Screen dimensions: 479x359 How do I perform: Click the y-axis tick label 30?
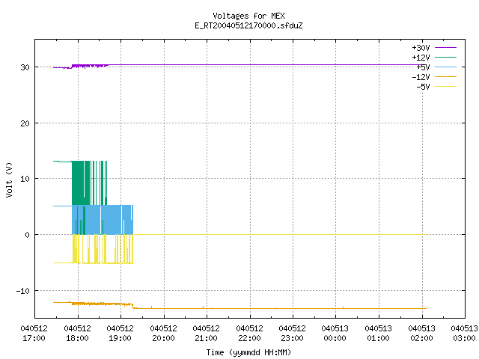tap(25, 67)
